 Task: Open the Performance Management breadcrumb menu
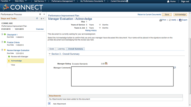(x=63, y=1)
